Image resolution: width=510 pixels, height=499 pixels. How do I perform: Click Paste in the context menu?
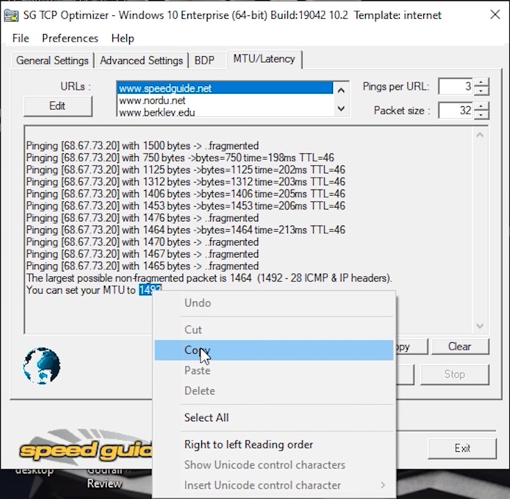pyautogui.click(x=274, y=370)
